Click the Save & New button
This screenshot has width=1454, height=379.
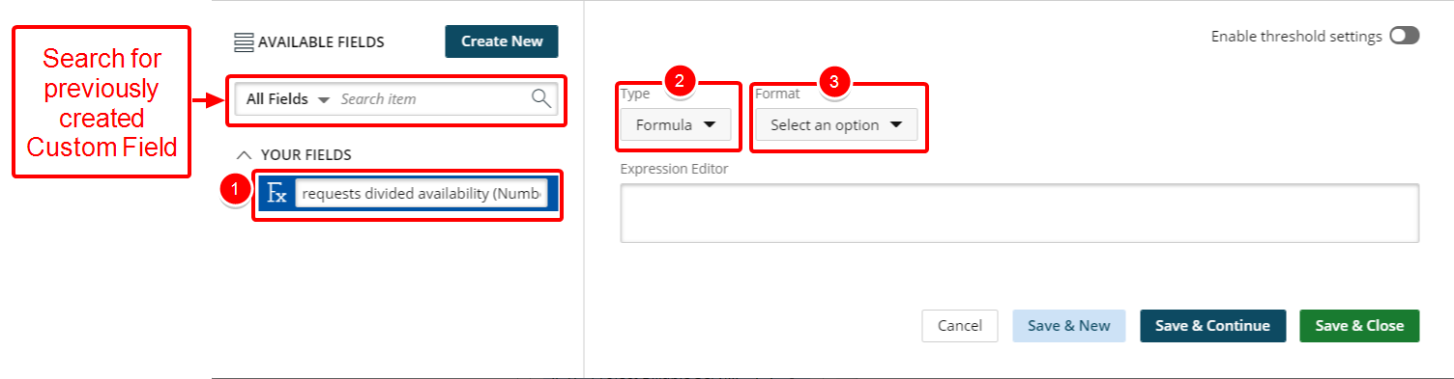click(1068, 326)
